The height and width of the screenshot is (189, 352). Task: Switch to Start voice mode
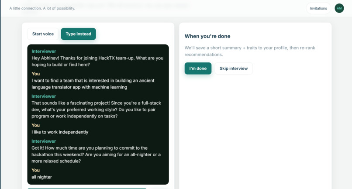click(43, 34)
